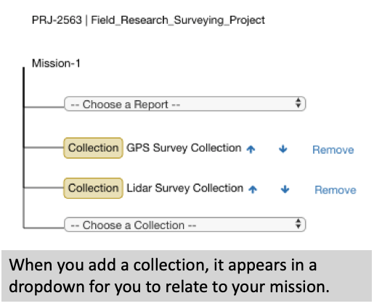
Task: Move GPS Survey Collection down
Action: pyautogui.click(x=283, y=149)
